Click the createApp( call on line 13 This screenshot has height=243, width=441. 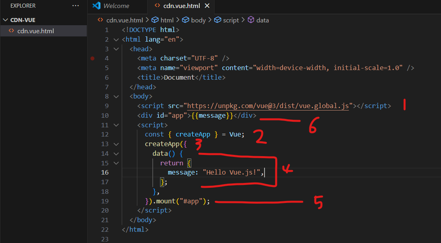tap(164, 144)
